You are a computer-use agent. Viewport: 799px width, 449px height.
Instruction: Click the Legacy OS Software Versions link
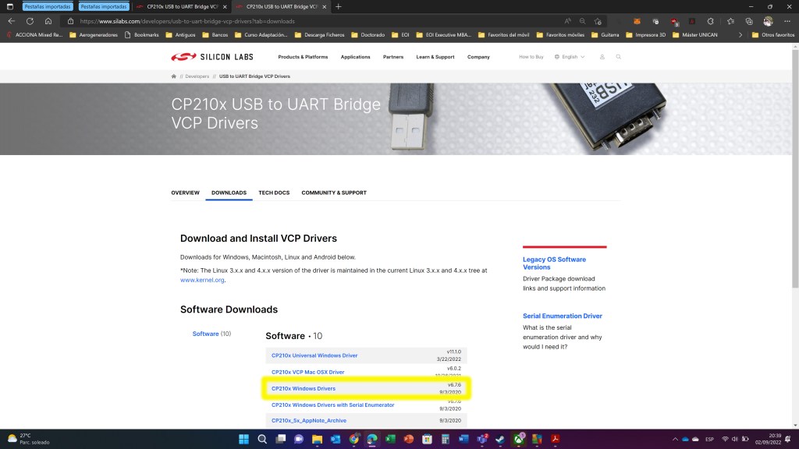[x=554, y=263]
